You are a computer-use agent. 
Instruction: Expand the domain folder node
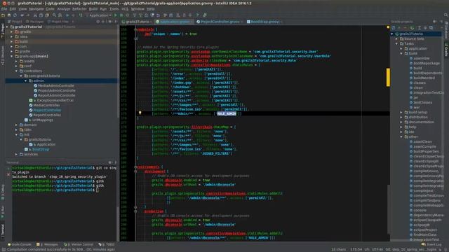pos(16,125)
